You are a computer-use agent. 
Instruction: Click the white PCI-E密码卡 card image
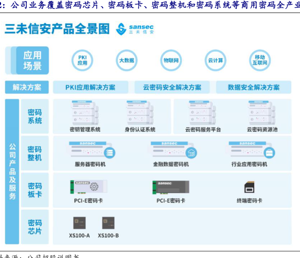89,187
